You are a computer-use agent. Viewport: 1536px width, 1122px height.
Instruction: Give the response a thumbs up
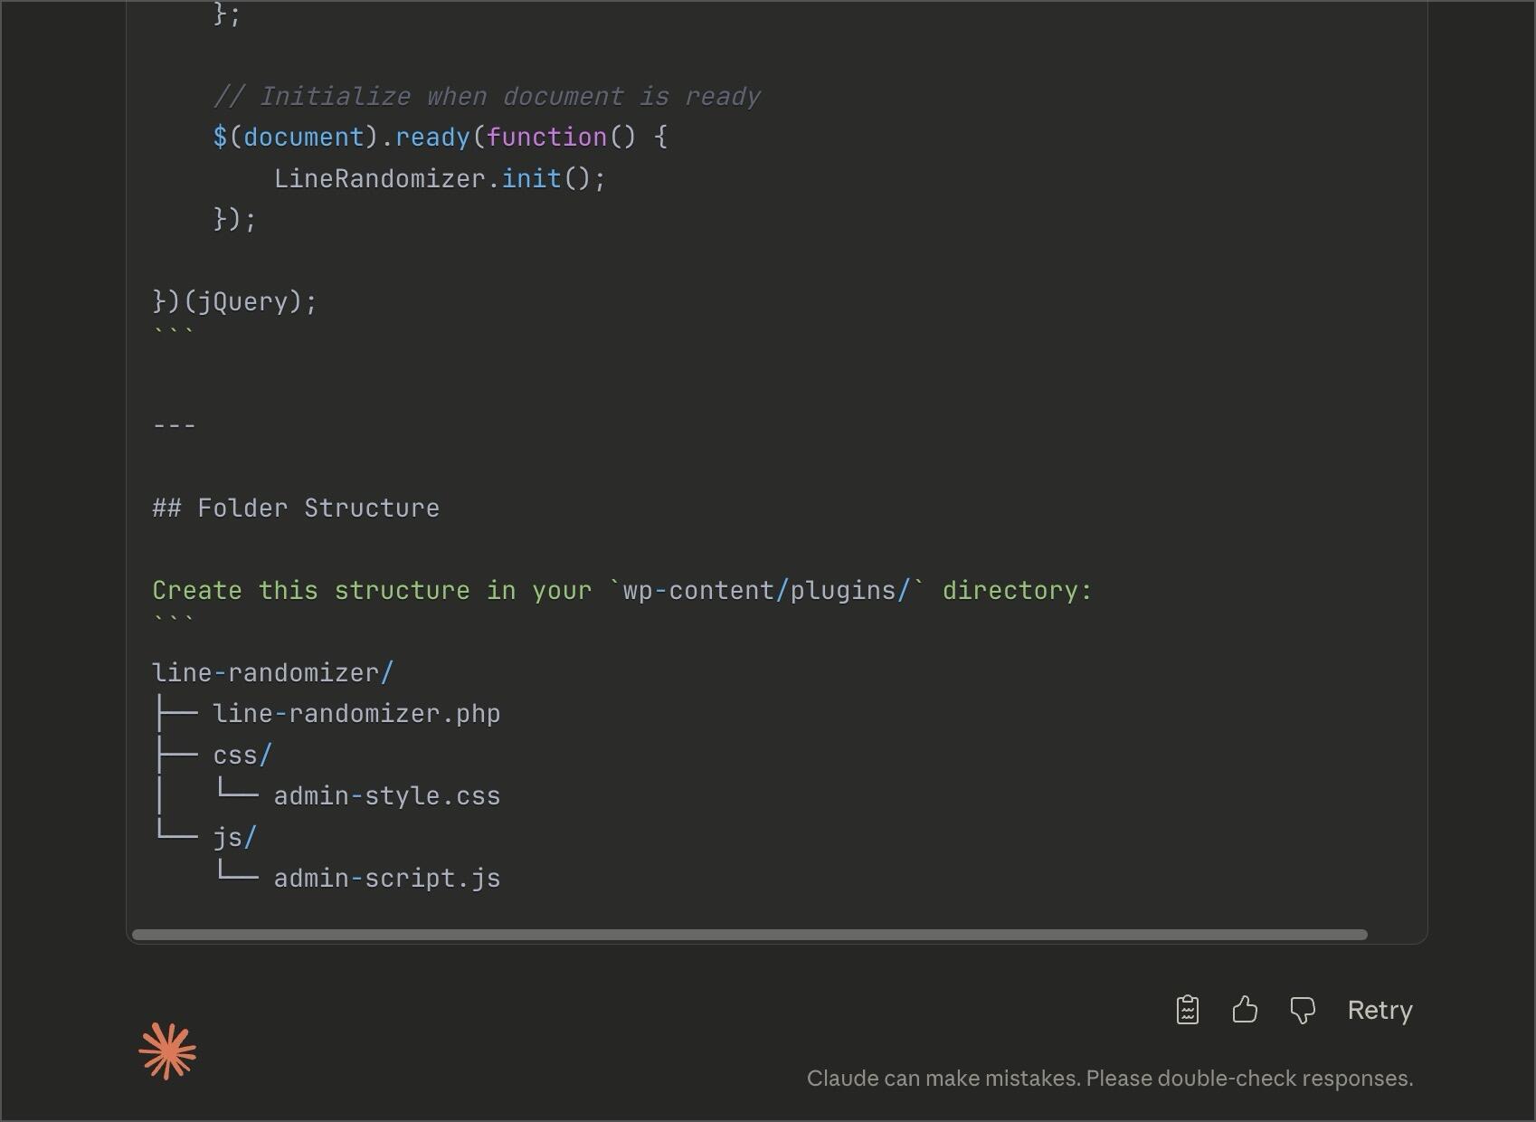click(x=1245, y=1010)
